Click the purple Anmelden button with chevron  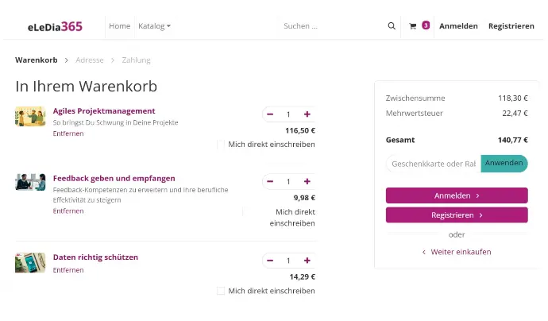click(x=457, y=195)
